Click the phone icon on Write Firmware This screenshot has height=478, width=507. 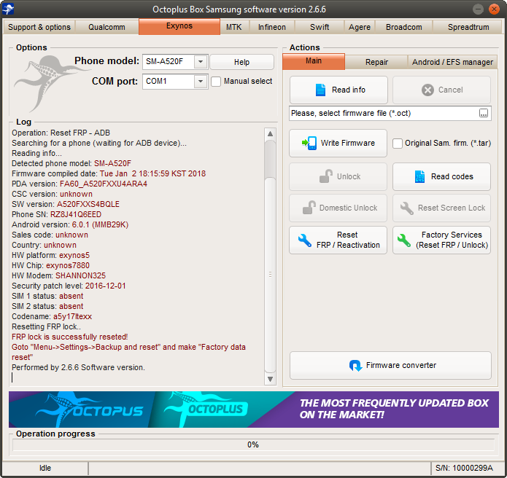click(309, 143)
